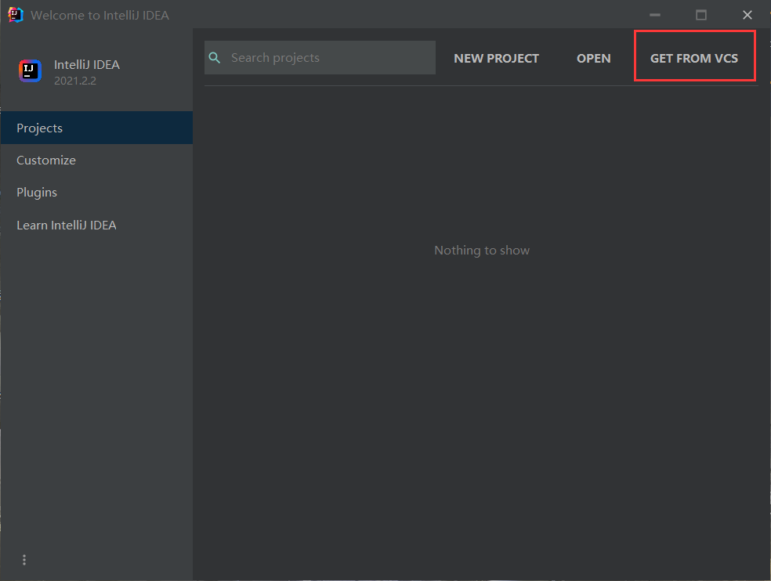Click the IntelliJ IDEA logo in sidebar
The image size is (771, 581).
[x=30, y=70]
